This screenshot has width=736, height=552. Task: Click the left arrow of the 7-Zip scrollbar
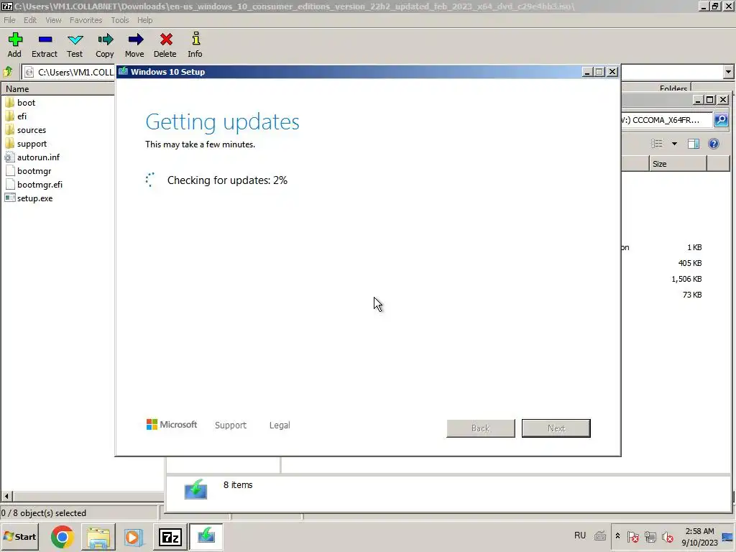click(x=6, y=496)
